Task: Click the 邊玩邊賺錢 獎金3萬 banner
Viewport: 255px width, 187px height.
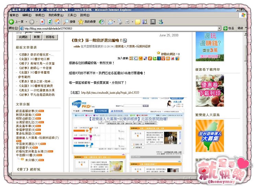Action: (210, 46)
